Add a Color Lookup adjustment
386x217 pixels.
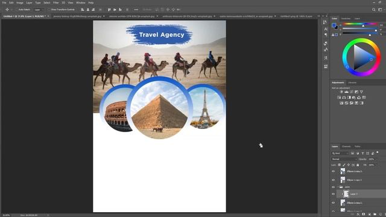364,98
